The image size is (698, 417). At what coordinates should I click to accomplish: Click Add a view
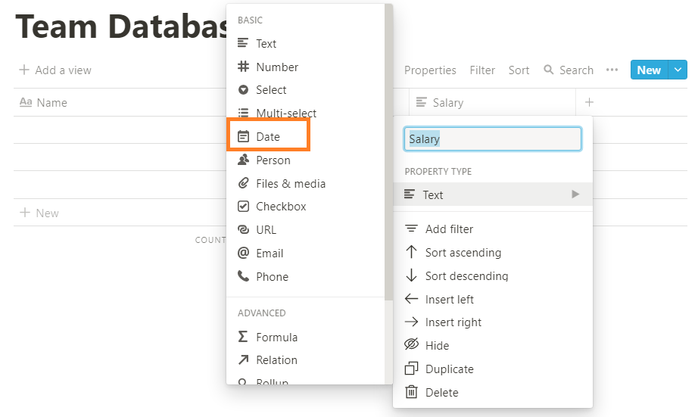(x=55, y=70)
